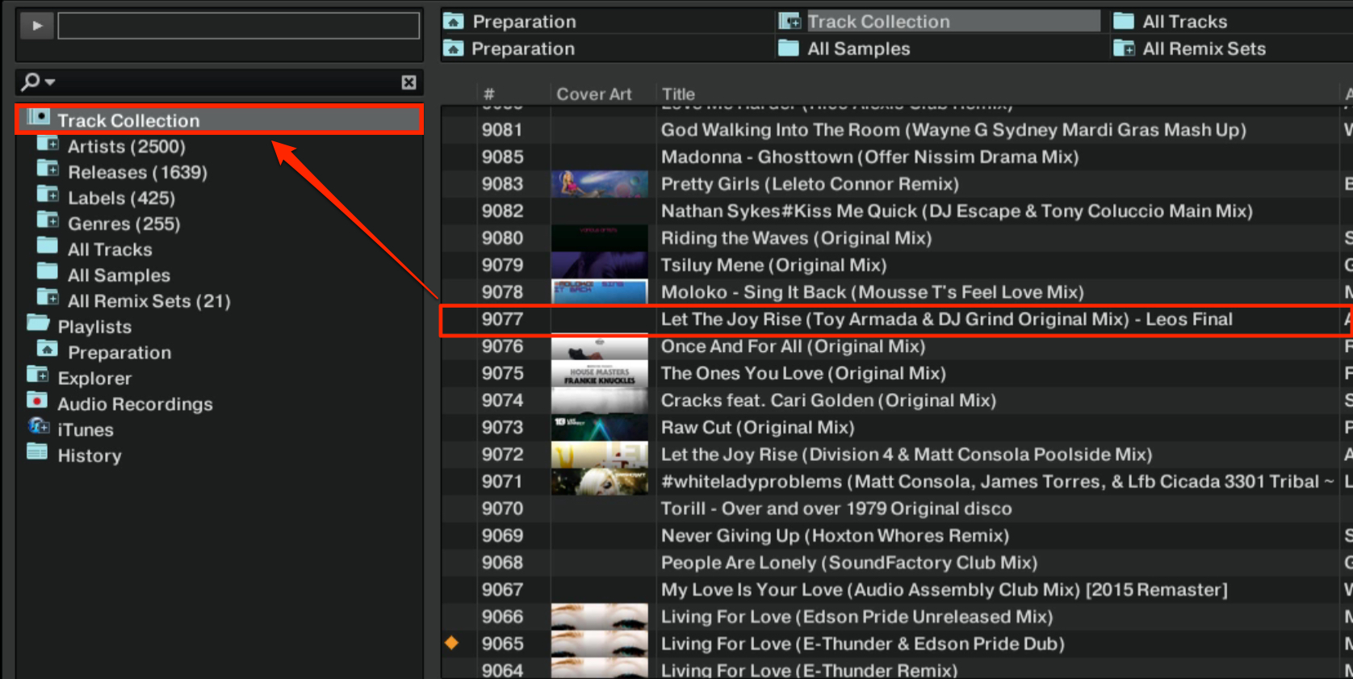Select Madonna - Ghosttown (Offer Nissim Drama Mix)
This screenshot has height=679, width=1353.
coord(869,157)
